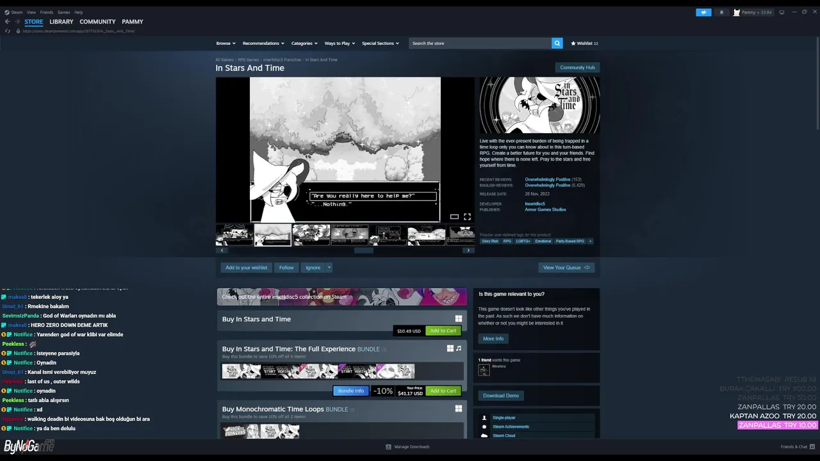This screenshot has width=820, height=461.
Task: Open the arrow dropdown next to Ignore
Action: pyautogui.click(x=329, y=268)
